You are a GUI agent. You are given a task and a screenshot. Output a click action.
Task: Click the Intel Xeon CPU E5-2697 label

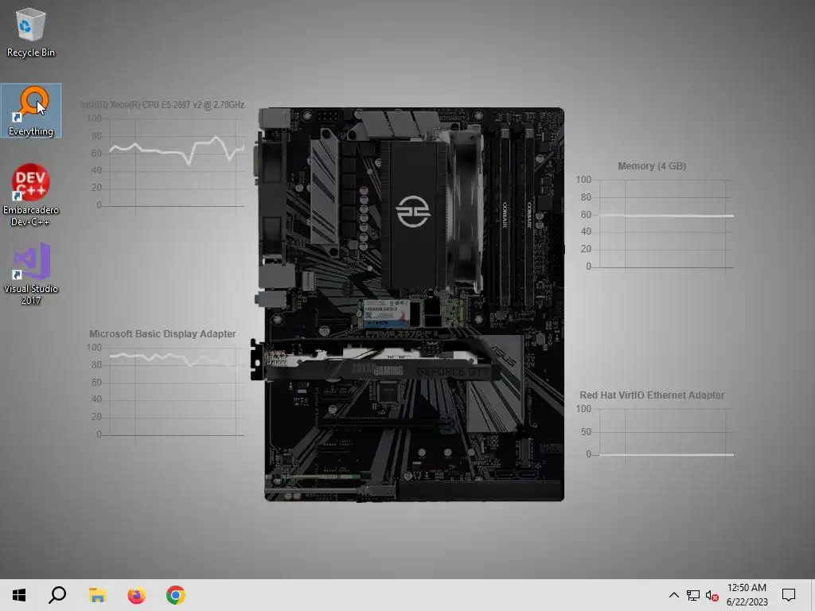[x=162, y=105]
